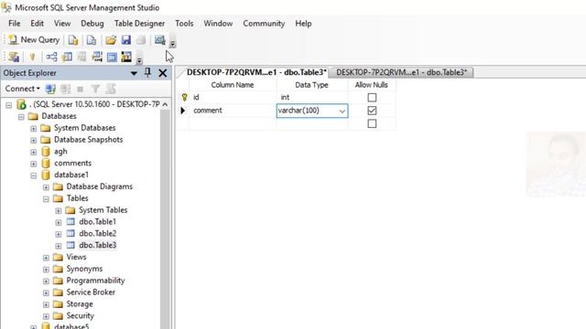This screenshot has width=586, height=329.
Task: Open the Tools menu
Action: pos(184,24)
